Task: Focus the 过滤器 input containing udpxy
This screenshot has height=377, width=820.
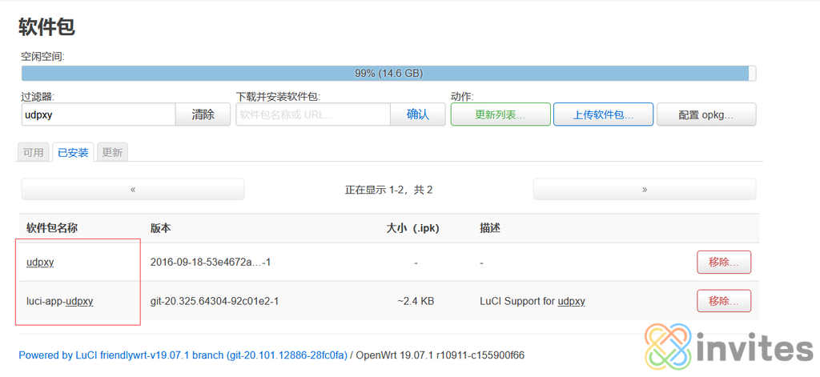Action: click(x=98, y=114)
